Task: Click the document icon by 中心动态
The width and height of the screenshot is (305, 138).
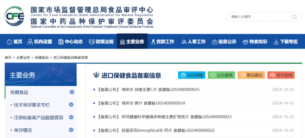Action: pos(61,42)
